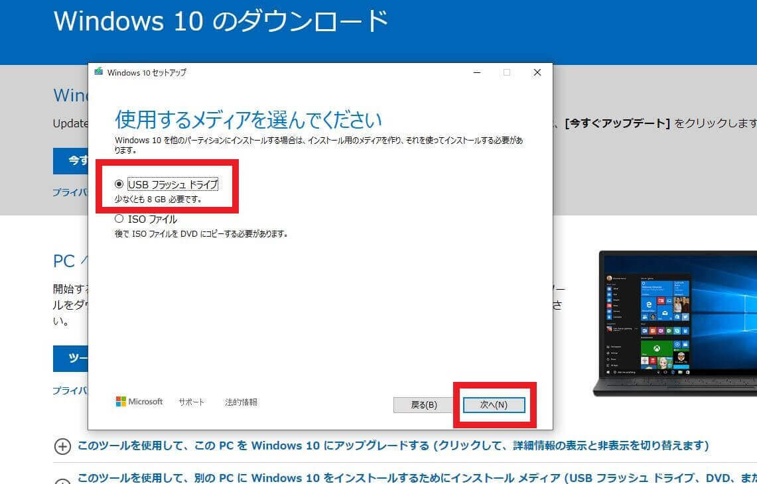
Task: Click the 使用するメディアを選んでください heading
Action: 248,119
